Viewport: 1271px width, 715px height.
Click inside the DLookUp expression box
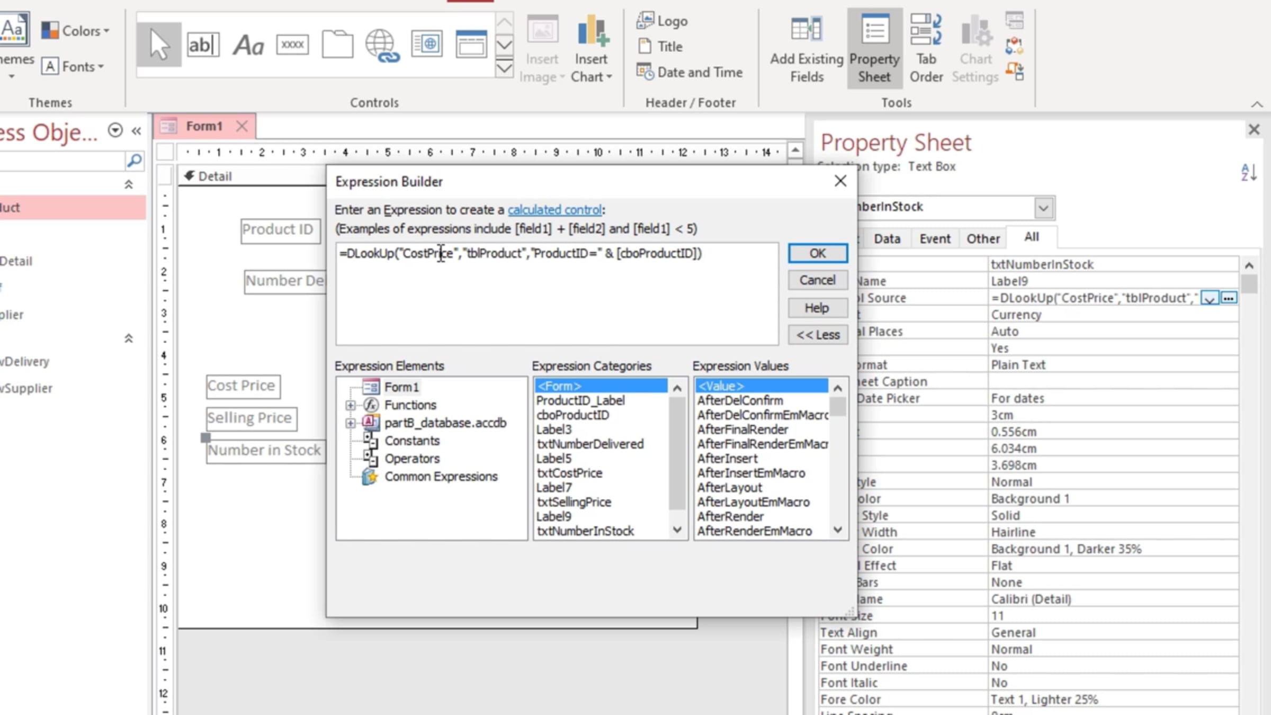point(557,294)
